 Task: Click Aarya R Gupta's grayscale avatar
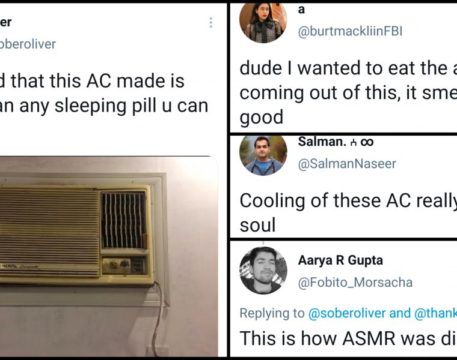point(263,271)
